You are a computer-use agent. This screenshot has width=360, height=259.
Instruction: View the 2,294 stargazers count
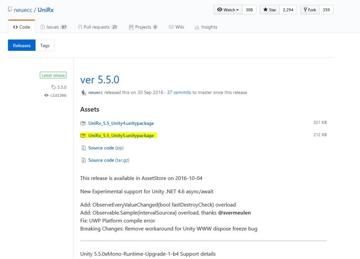(x=288, y=9)
